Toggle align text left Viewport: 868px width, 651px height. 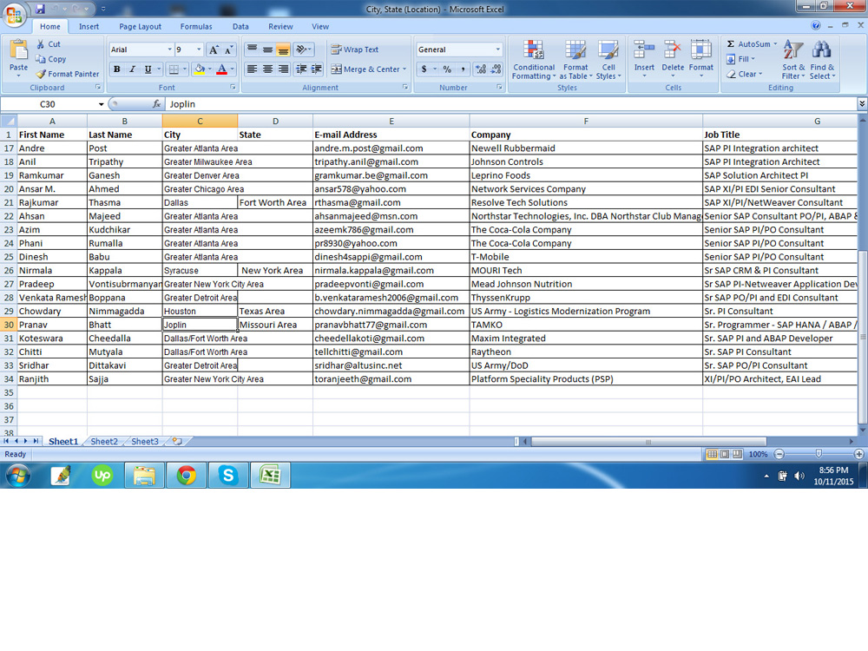pos(252,69)
